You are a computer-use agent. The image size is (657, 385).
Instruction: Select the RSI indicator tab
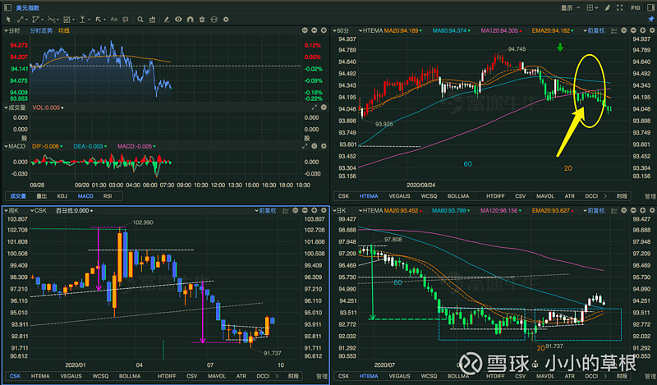[108, 196]
